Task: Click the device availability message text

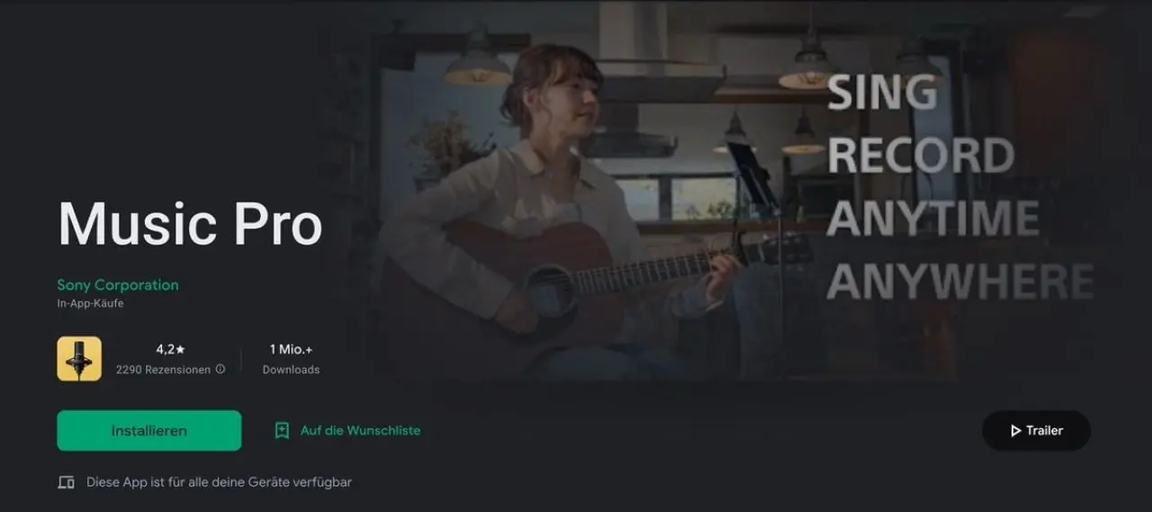Action: (x=219, y=482)
